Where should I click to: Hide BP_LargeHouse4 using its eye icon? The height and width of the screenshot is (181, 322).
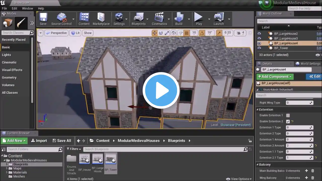coord(259,43)
